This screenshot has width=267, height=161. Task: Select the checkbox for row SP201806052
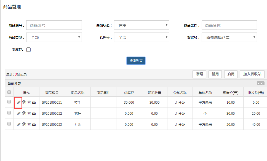point(9,113)
